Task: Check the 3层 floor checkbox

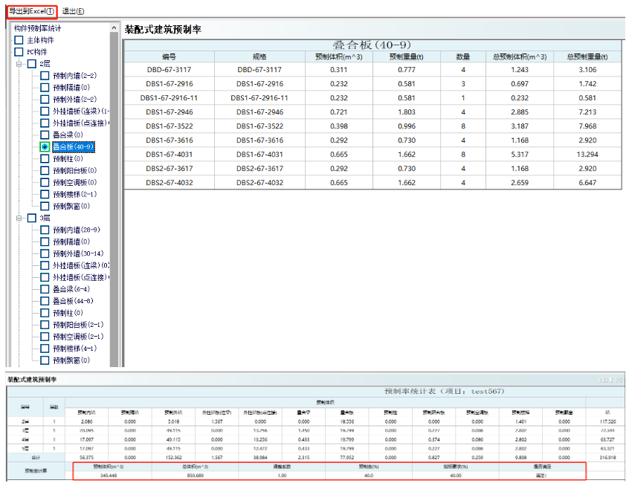Action: (x=32, y=218)
